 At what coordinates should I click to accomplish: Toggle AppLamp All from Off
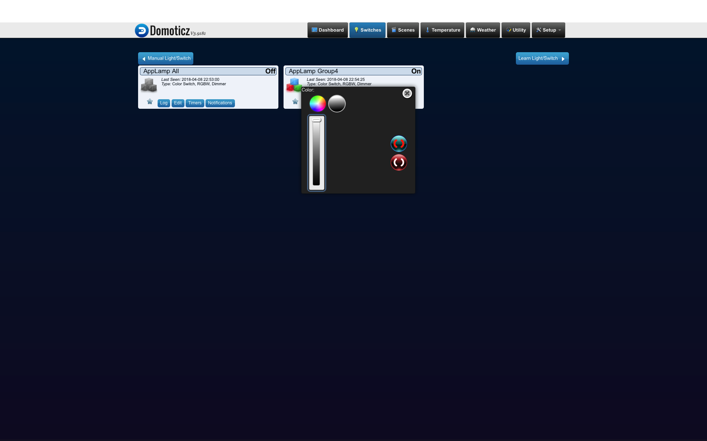(x=270, y=71)
